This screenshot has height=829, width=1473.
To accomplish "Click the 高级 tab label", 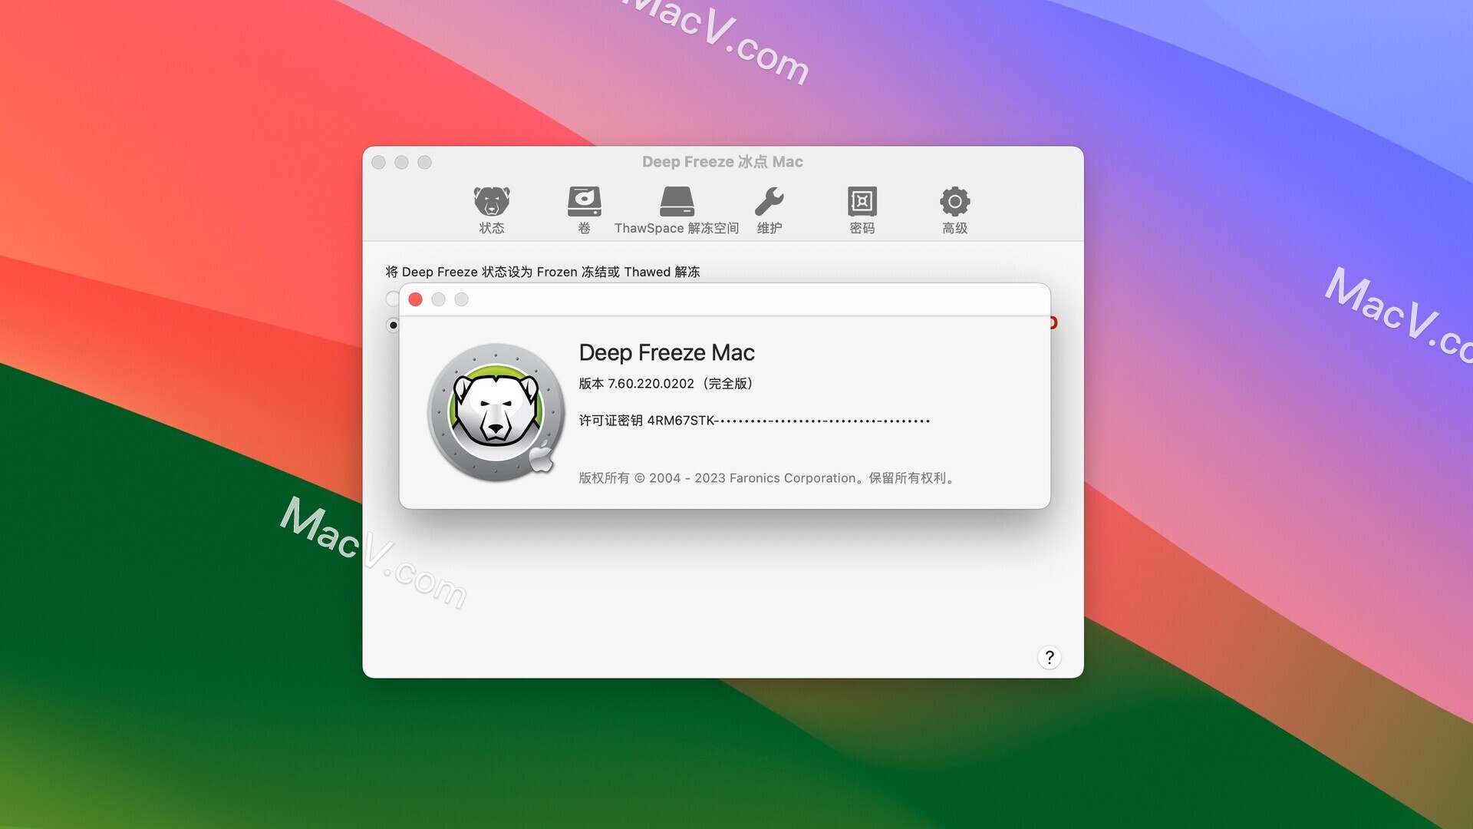I will pyautogui.click(x=954, y=228).
